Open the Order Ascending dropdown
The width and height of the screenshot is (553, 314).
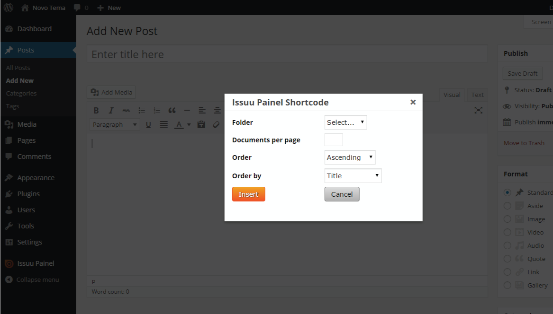(350, 157)
